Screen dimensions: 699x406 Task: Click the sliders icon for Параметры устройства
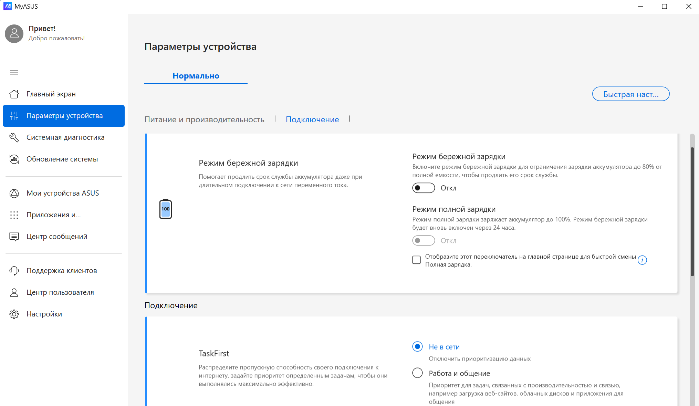pos(14,116)
